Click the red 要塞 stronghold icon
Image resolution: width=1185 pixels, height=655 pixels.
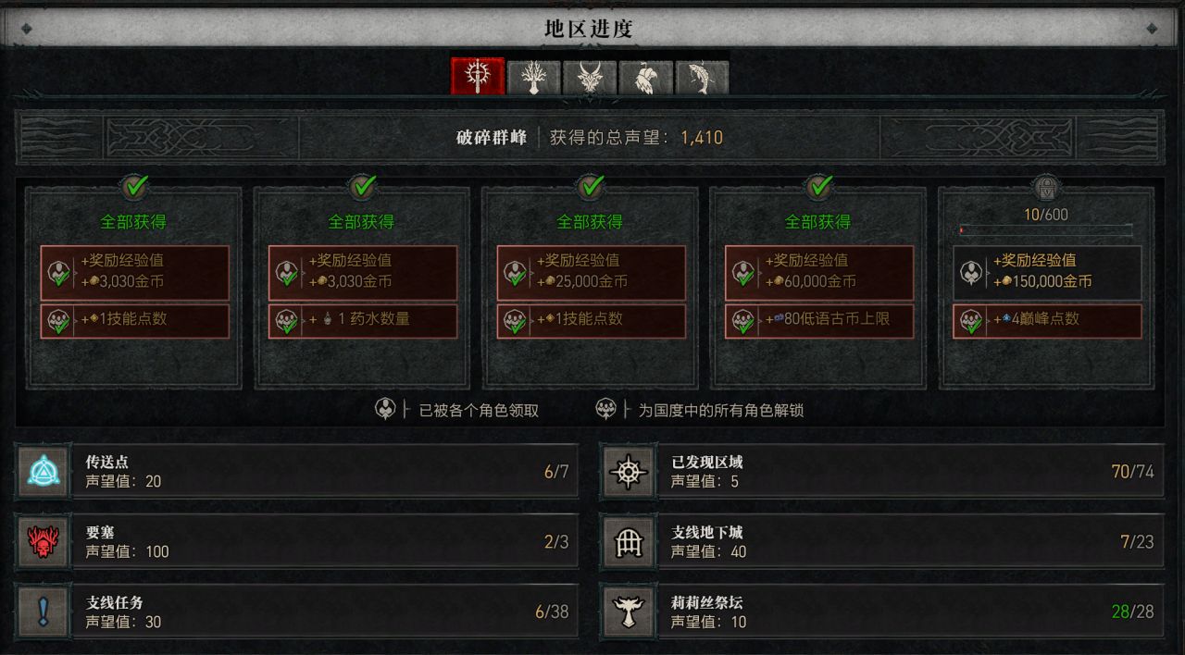44,541
